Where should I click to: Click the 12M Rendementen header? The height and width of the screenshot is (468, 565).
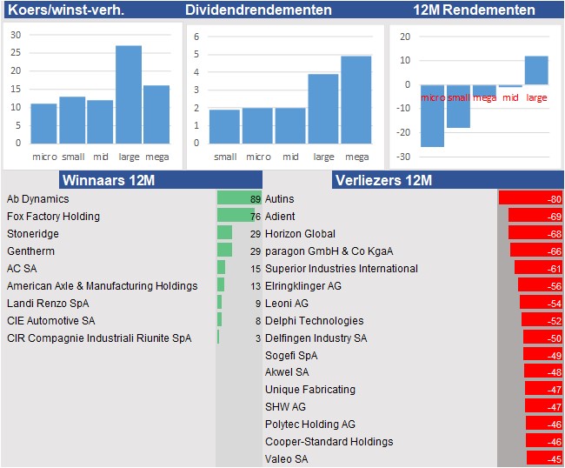coord(474,10)
